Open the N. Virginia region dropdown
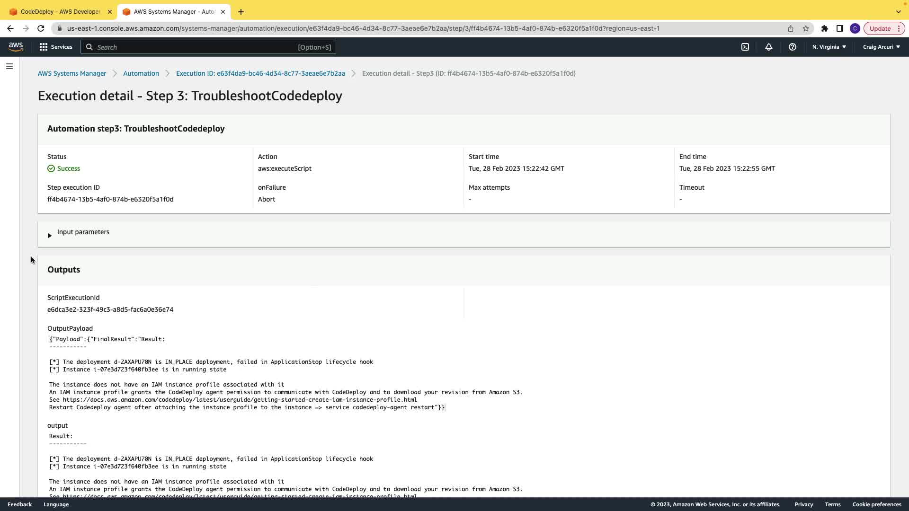The image size is (909, 511). [829, 47]
